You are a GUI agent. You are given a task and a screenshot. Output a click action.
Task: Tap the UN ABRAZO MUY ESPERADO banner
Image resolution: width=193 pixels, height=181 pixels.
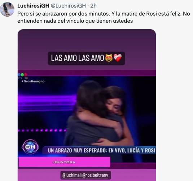coord(101,150)
